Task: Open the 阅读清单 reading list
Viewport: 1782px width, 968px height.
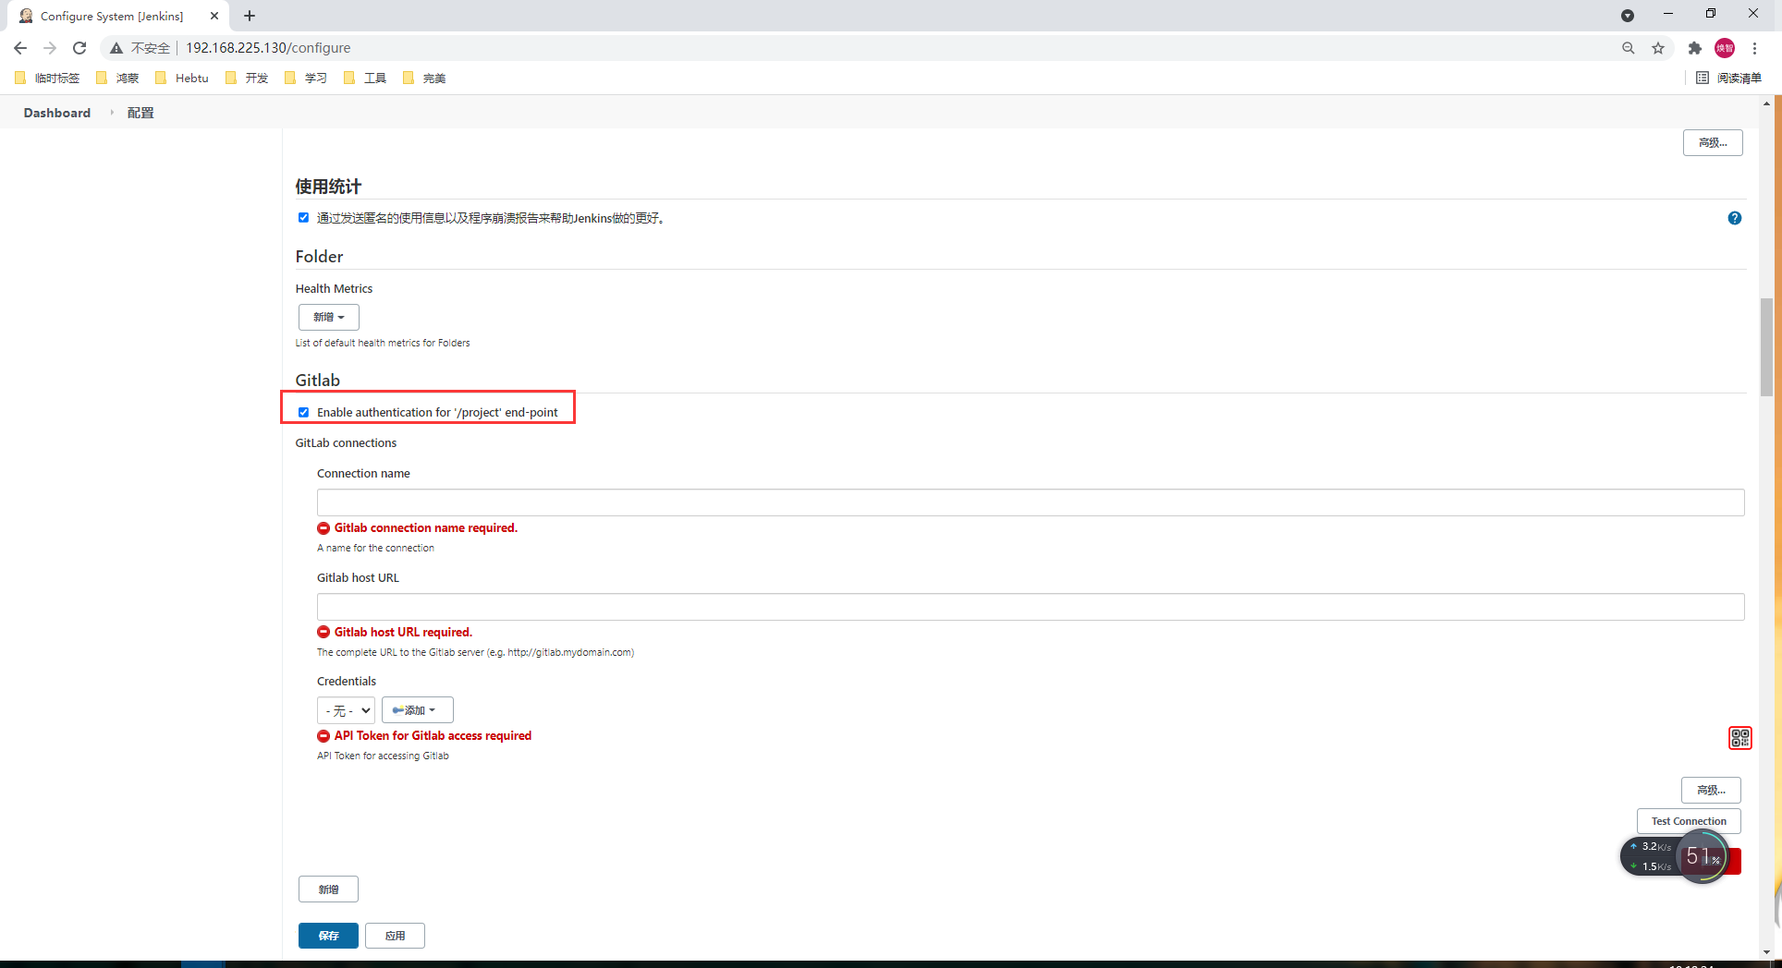Action: 1729,79
